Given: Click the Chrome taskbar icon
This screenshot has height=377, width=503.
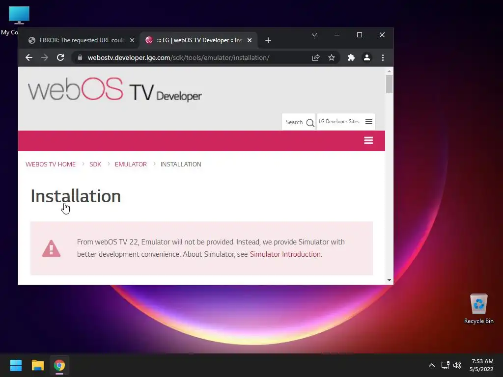Looking at the screenshot, I should pos(59,365).
